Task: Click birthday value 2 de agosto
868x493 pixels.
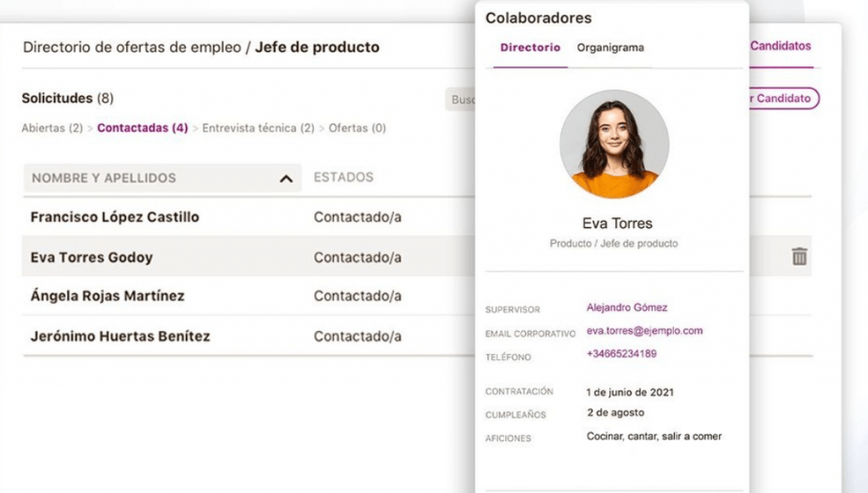Action: click(x=615, y=413)
